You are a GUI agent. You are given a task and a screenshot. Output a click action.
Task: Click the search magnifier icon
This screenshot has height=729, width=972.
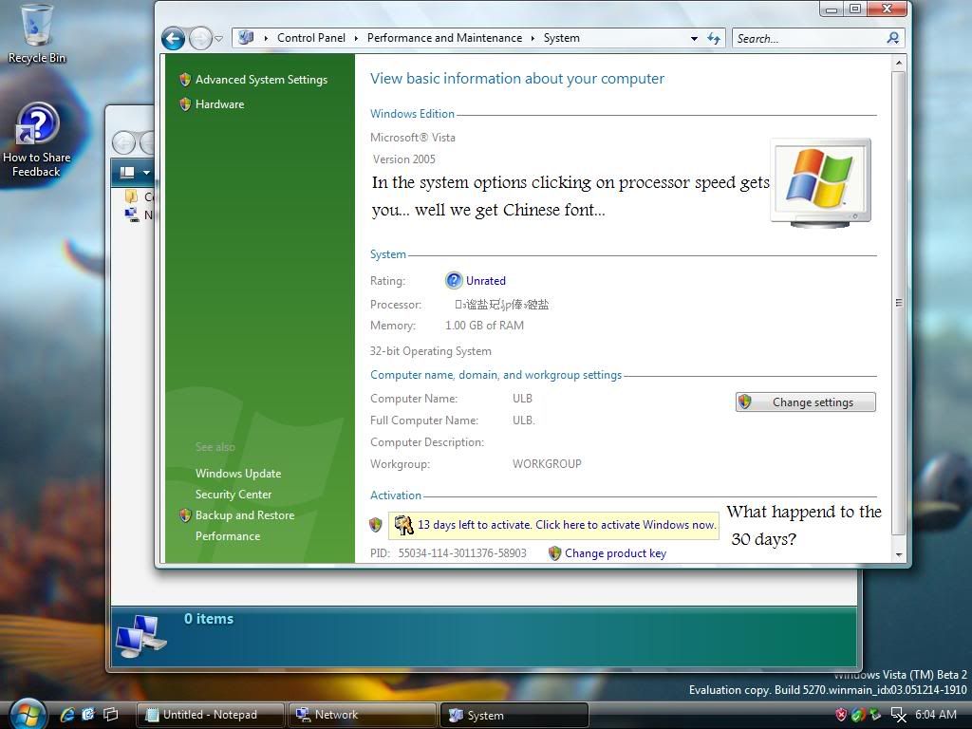click(892, 38)
